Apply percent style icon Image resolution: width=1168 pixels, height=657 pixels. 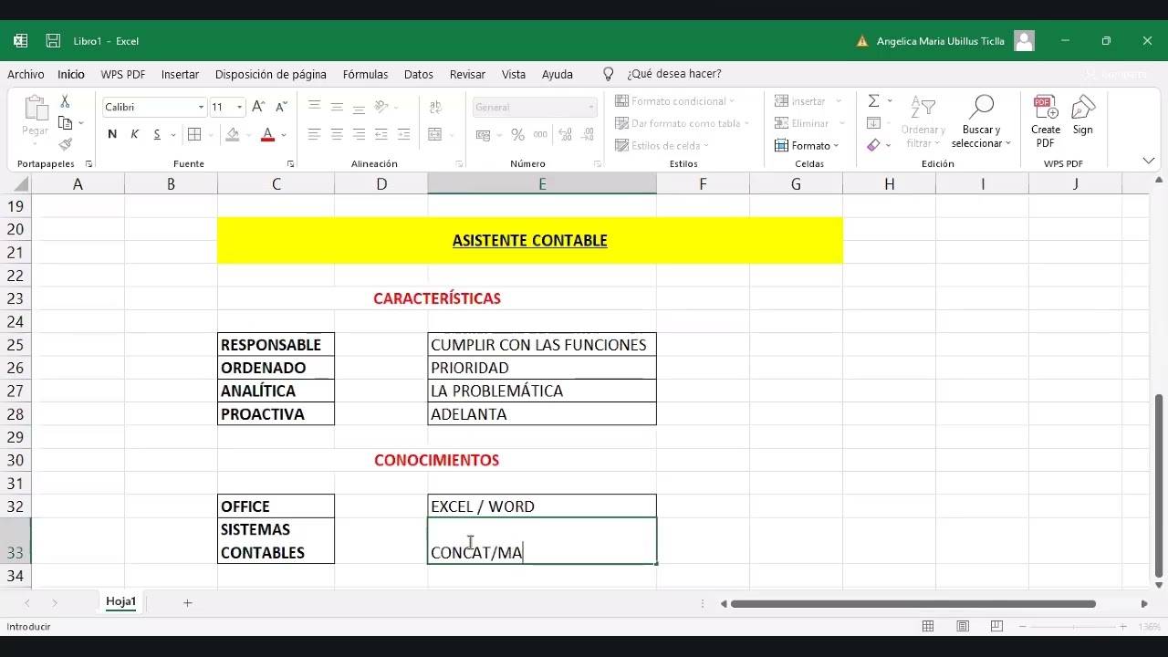[x=517, y=134]
